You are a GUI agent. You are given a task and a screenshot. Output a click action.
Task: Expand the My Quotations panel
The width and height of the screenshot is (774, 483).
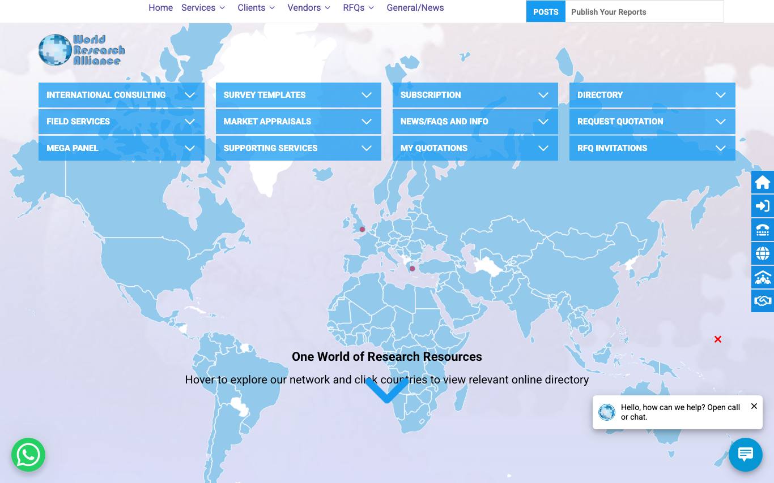[x=475, y=148]
